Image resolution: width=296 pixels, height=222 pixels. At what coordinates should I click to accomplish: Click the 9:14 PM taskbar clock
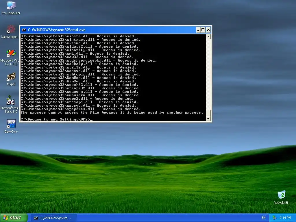(x=285, y=218)
